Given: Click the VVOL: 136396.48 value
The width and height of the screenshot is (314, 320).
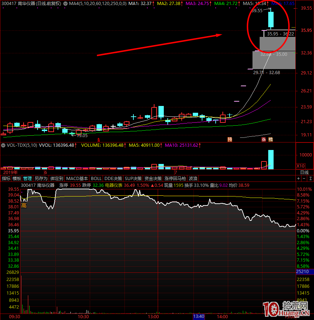Looking at the screenshot, I should point(57,145).
